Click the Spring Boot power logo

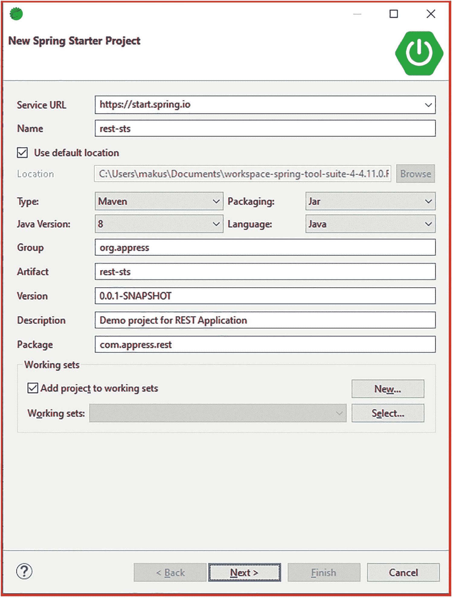click(419, 53)
